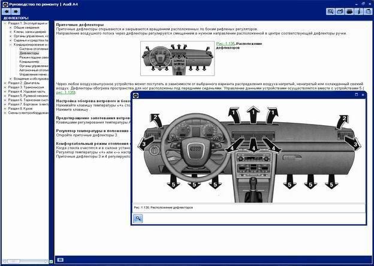Image resolution: width=374 pixels, height=266 pixels.
Task: Open Раздел 7. Бортовое электрооборудование
Action: [28, 104]
